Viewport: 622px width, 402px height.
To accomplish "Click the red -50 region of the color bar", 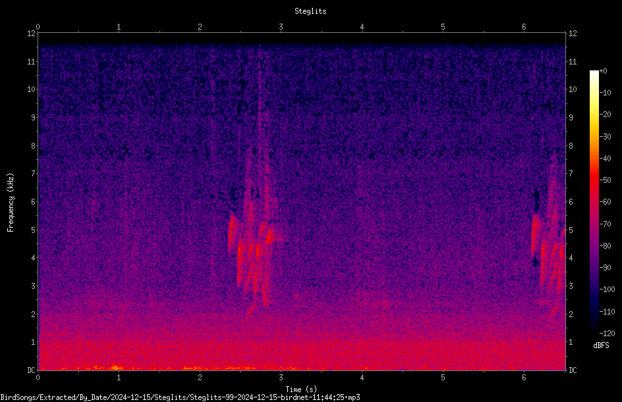I will (x=594, y=180).
